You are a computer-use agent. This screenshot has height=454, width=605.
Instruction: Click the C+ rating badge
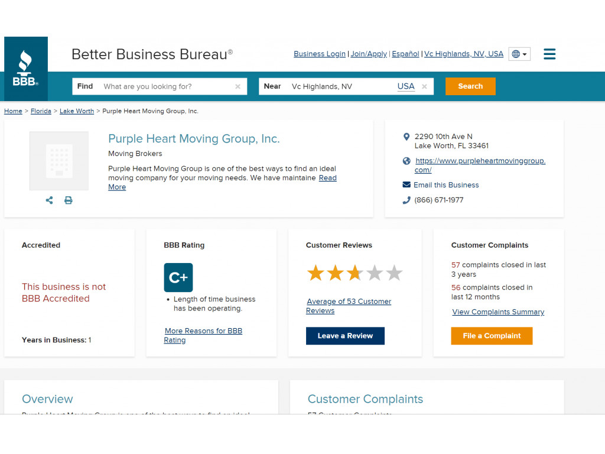coord(178,277)
